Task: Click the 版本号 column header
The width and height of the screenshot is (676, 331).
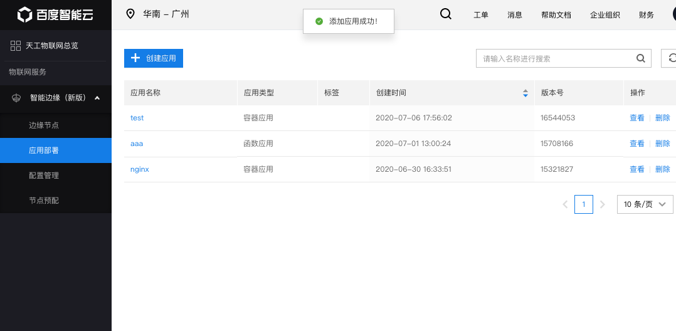Action: coord(579,93)
